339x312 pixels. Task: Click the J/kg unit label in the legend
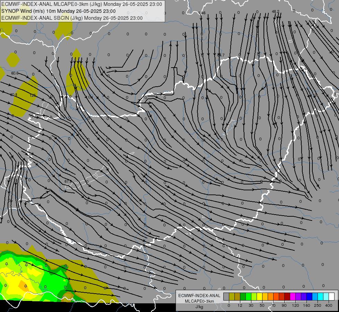[199, 307]
